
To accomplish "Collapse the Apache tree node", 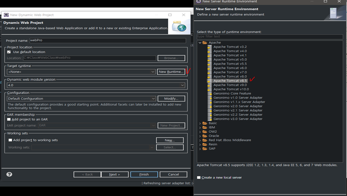I will coord(200,43).
